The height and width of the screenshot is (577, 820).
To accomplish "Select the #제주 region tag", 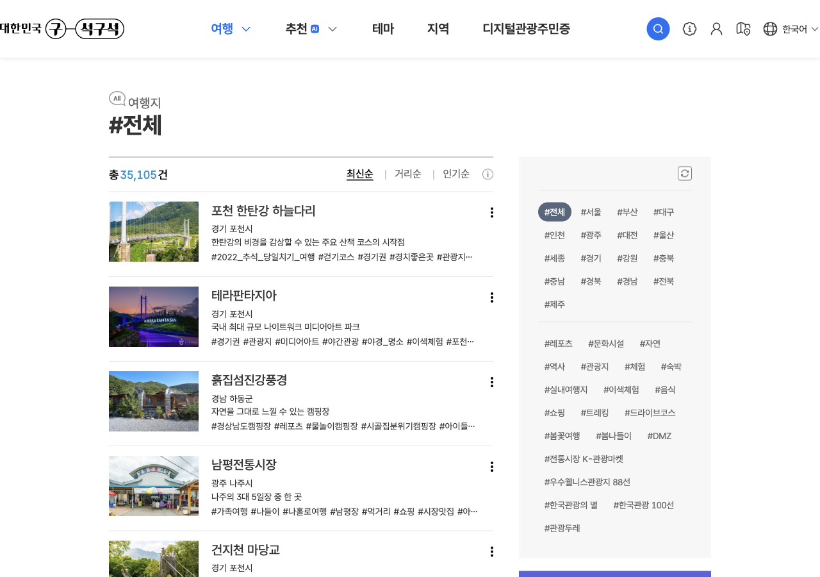I will [x=555, y=305].
